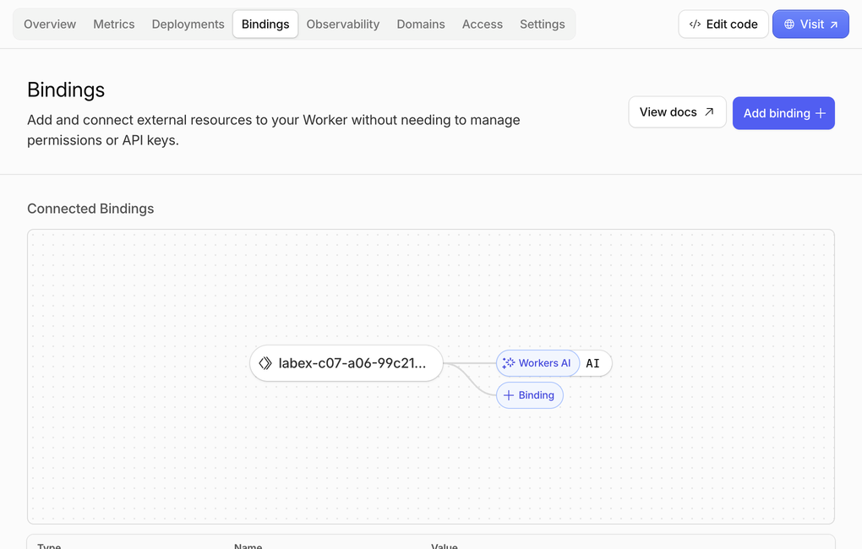The image size is (862, 549).
Task: Open the Settings tab
Action: [x=543, y=24]
